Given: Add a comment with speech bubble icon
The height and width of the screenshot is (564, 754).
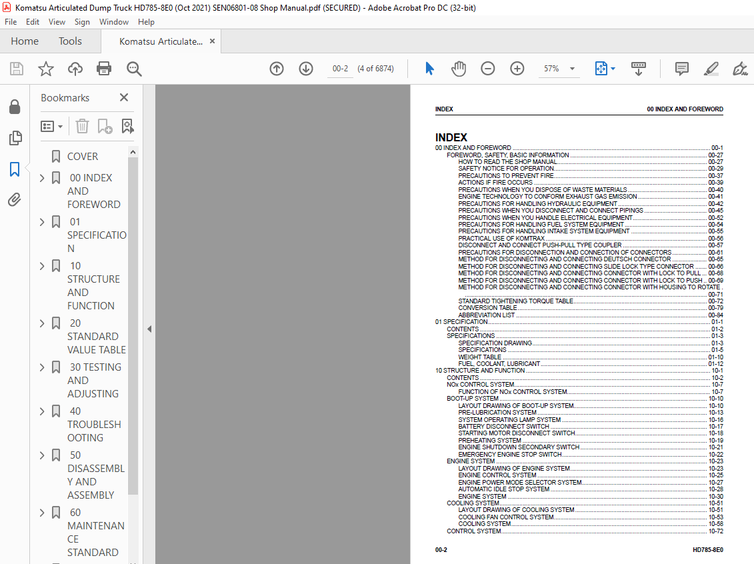Looking at the screenshot, I should pyautogui.click(x=681, y=69).
